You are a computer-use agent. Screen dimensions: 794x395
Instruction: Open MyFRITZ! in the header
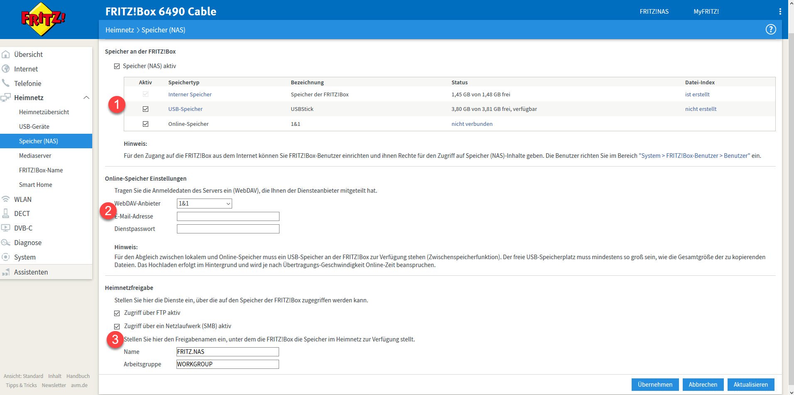click(706, 12)
